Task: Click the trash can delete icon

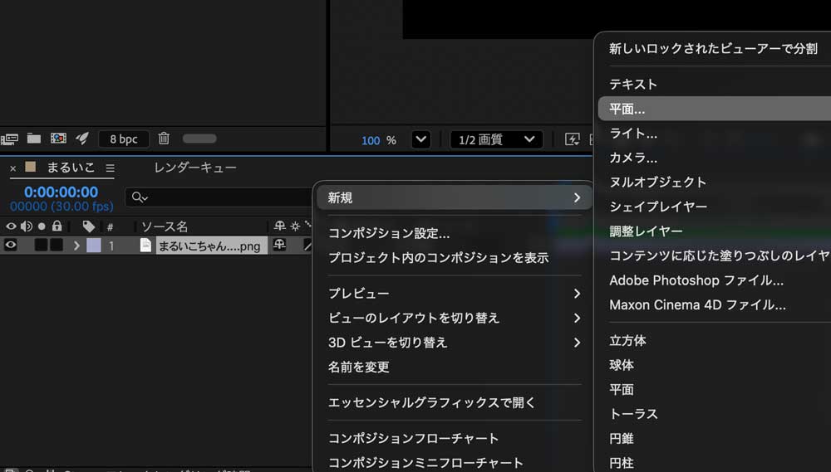Action: (x=164, y=139)
